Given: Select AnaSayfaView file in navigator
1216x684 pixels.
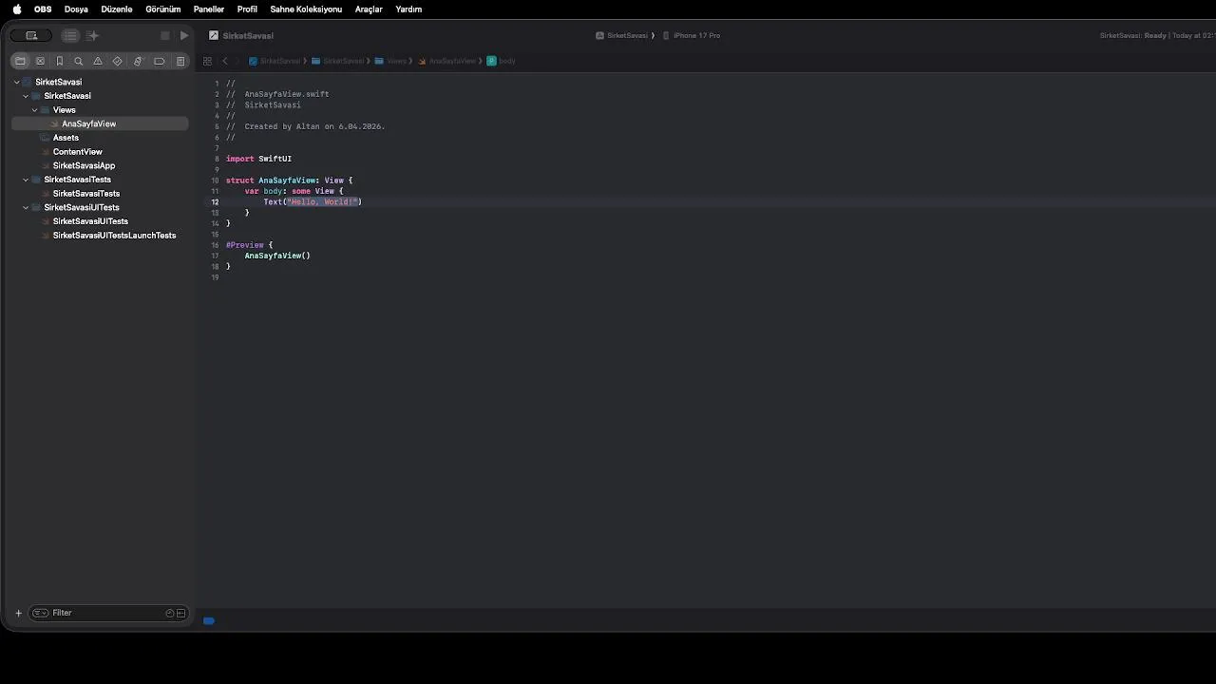Looking at the screenshot, I should pos(100,123).
